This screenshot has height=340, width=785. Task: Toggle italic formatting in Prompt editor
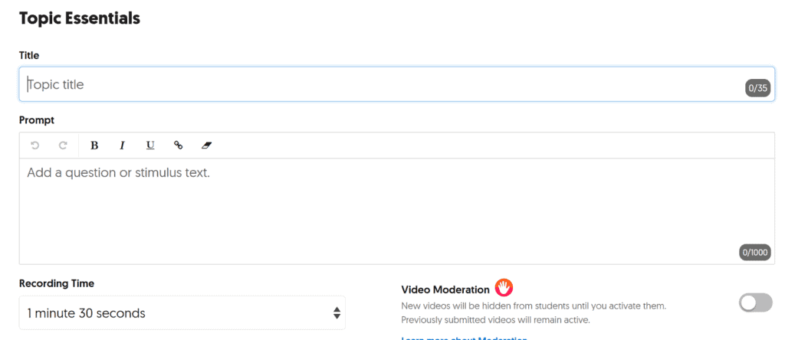(x=122, y=145)
